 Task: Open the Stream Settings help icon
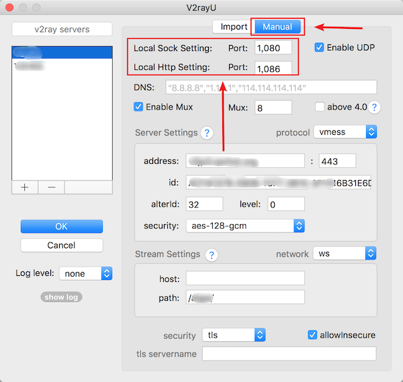(x=212, y=255)
